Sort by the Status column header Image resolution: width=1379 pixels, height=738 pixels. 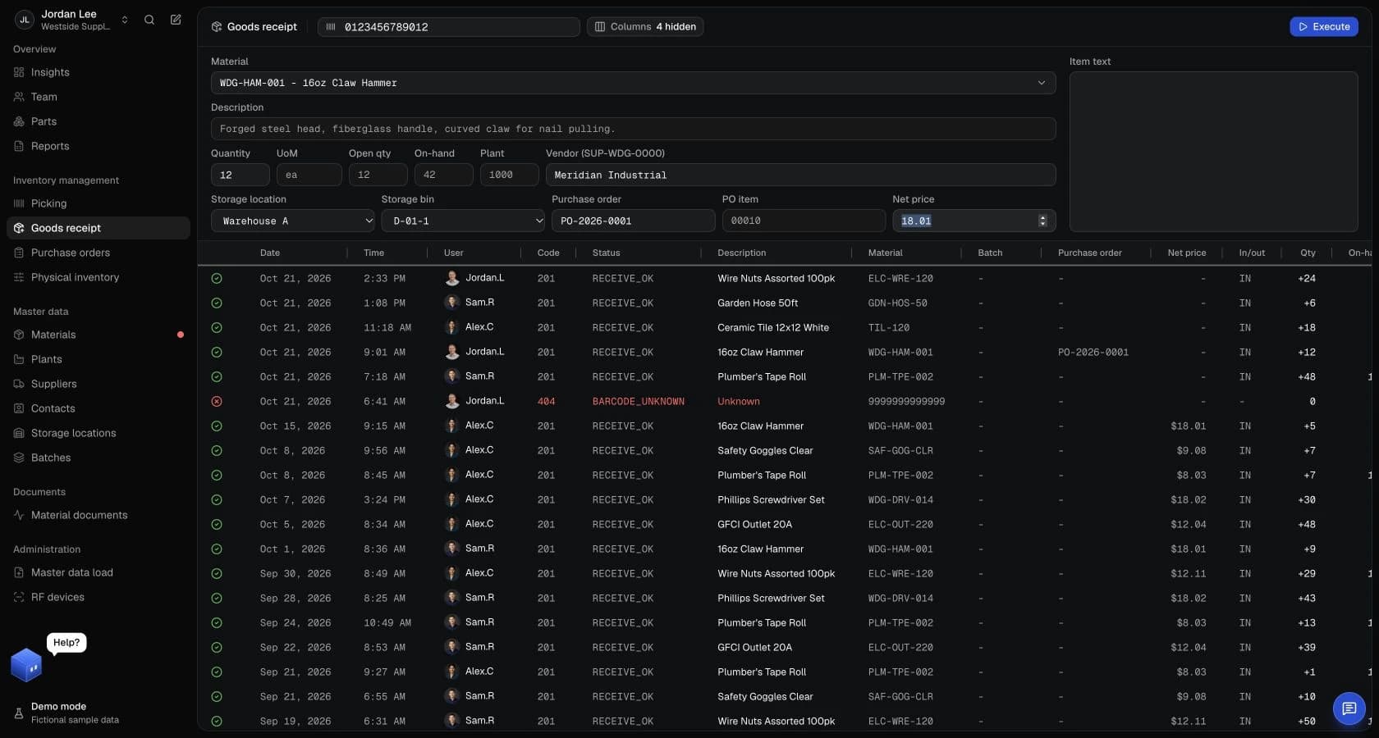coord(607,253)
